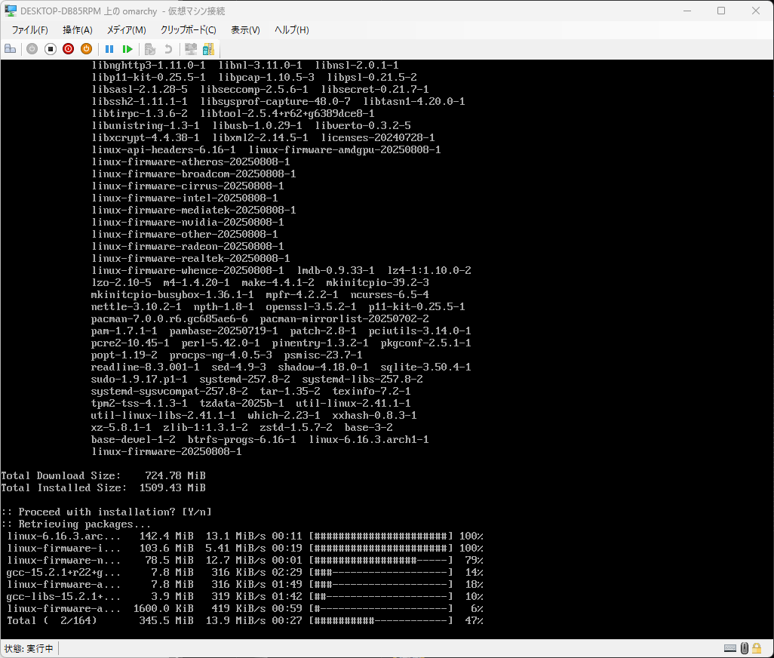Open the 表示(V) menu

[x=245, y=29]
